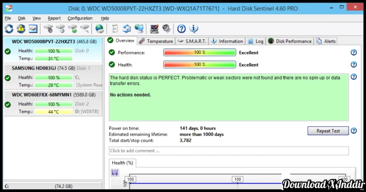
Task: Click the disk with clock test icon
Action: pyautogui.click(x=60, y=29)
